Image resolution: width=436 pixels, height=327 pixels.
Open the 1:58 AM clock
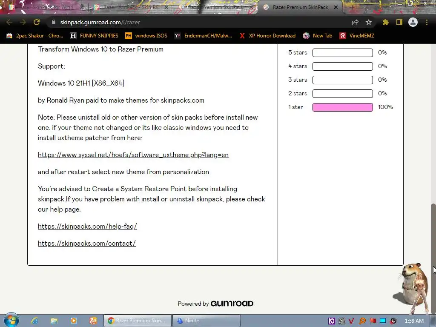coord(414,321)
